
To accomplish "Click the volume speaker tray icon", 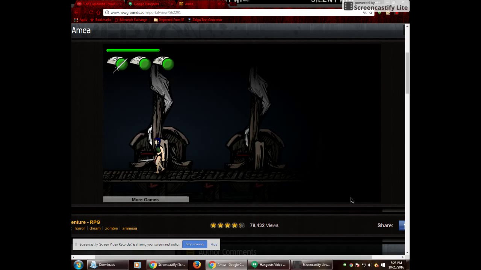I will (370, 265).
